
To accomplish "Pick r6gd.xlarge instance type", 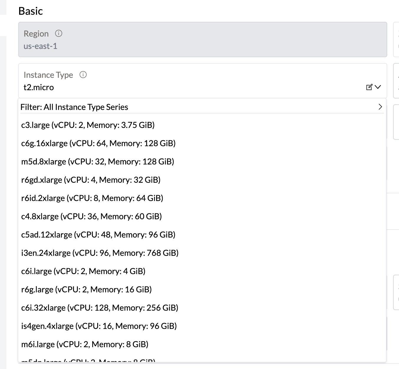I will [x=91, y=179].
